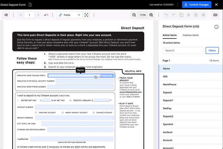Click the Employee Work Phone Number field
This screenshot has width=223, height=149.
pos(80,87)
